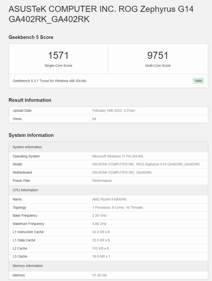This screenshot has height=281, width=212.
Task: Click the Base Frequency label
Action: point(25,216)
